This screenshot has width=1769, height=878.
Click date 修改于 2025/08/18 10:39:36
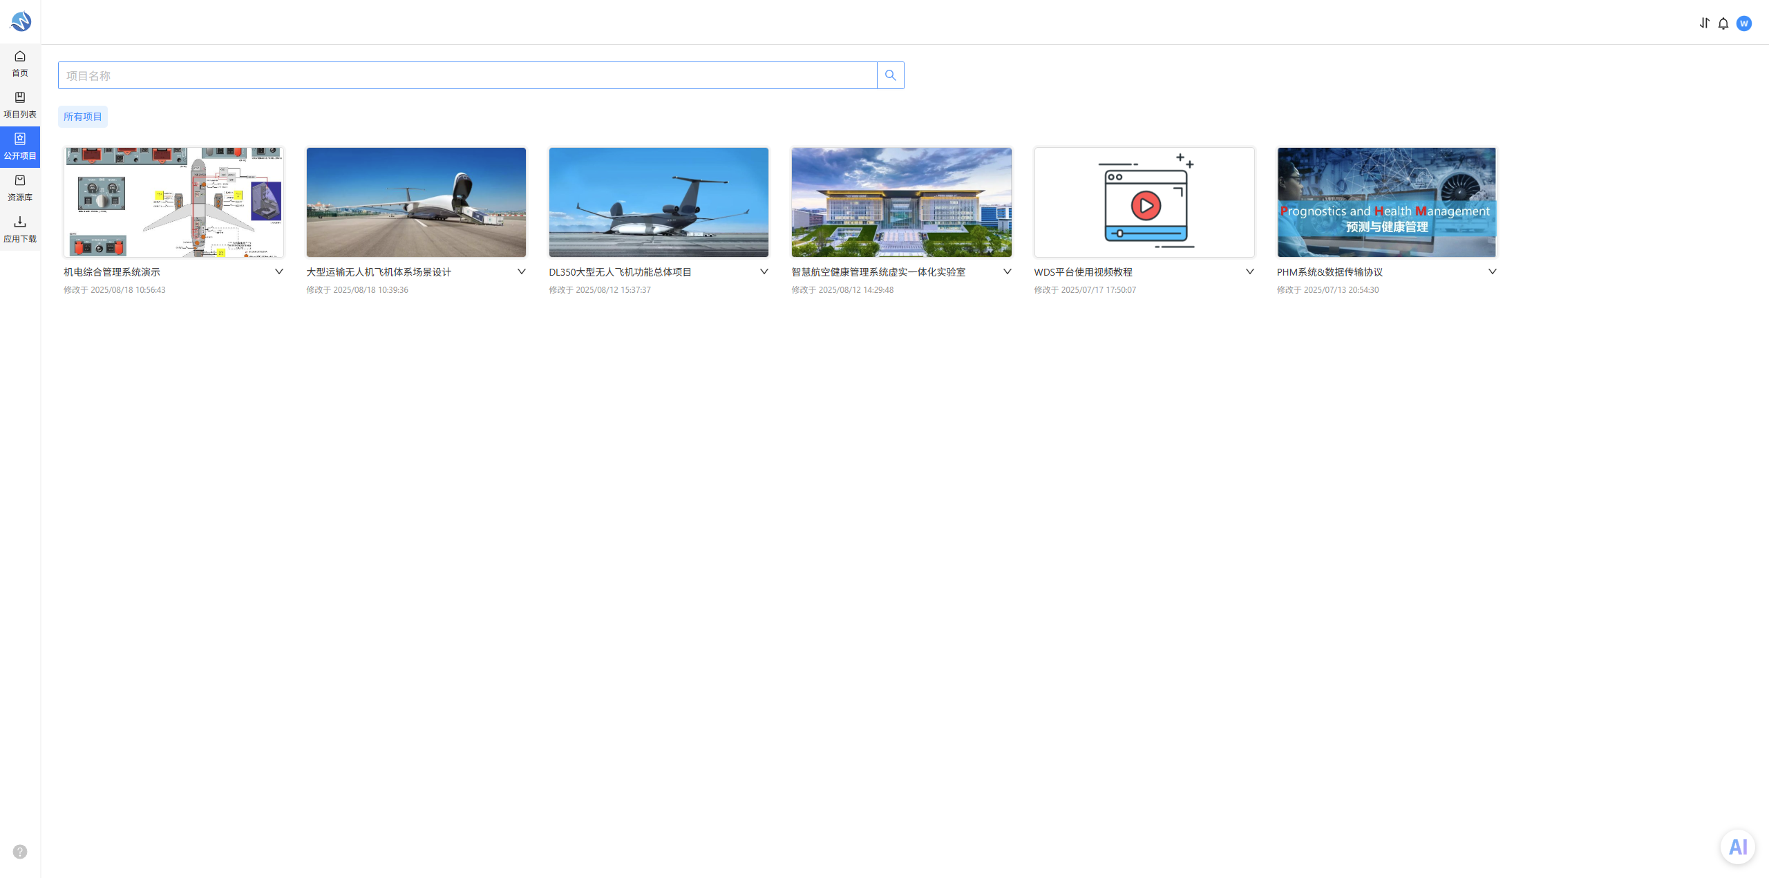(357, 290)
